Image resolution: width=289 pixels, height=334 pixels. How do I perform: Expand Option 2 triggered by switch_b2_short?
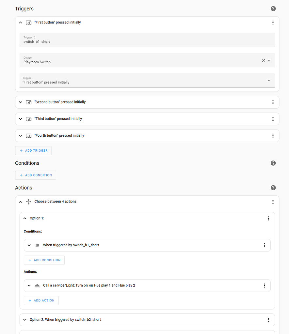tap(24, 320)
